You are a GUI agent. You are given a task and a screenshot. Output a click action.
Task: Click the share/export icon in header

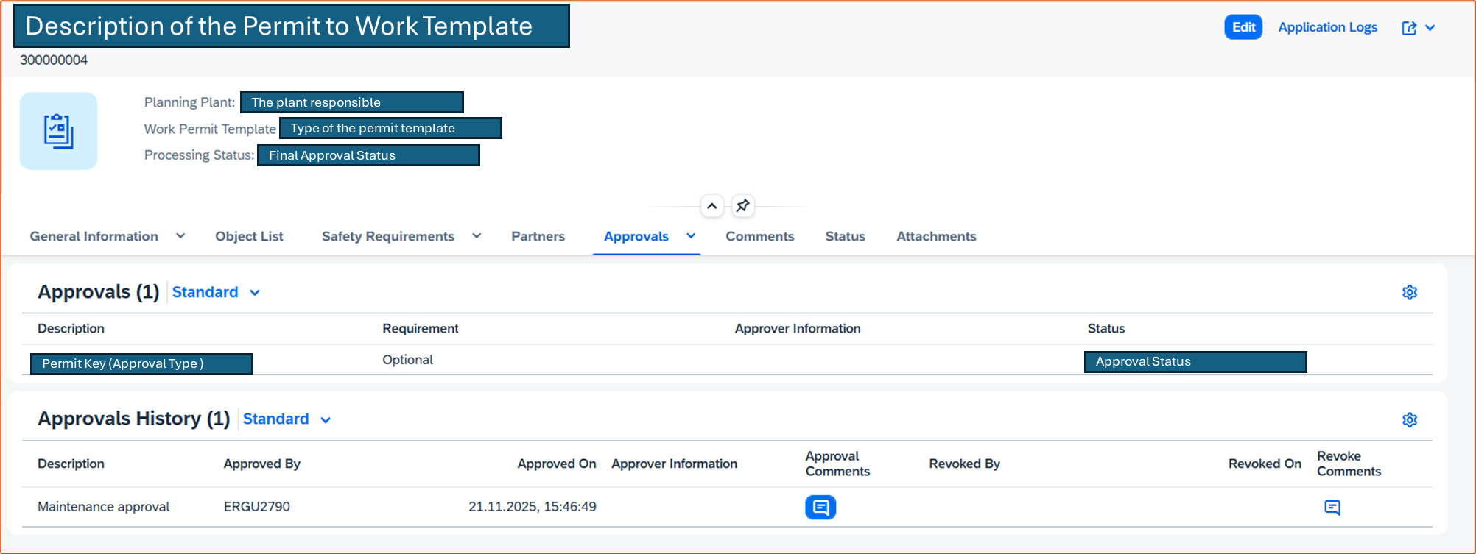pyautogui.click(x=1408, y=28)
